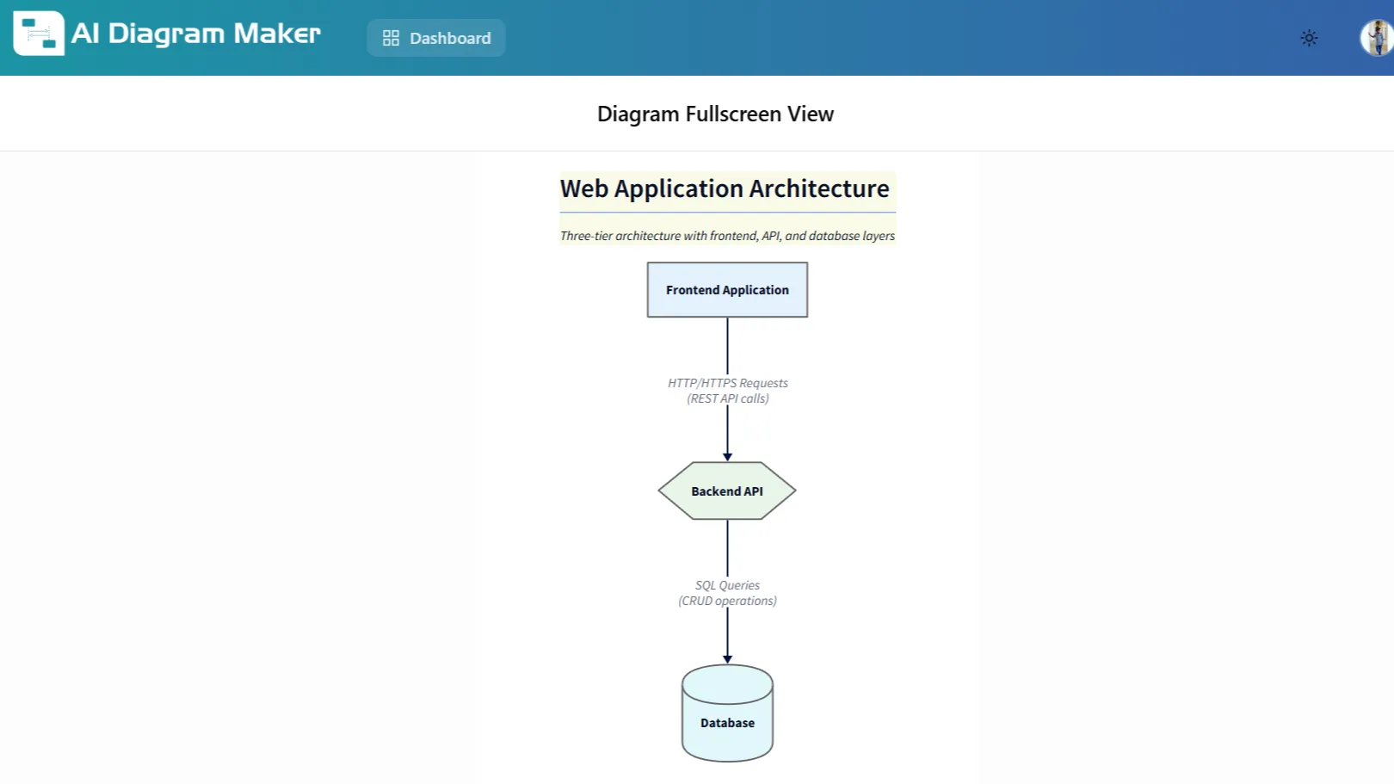Select the Frontend Application node

pyautogui.click(x=727, y=289)
